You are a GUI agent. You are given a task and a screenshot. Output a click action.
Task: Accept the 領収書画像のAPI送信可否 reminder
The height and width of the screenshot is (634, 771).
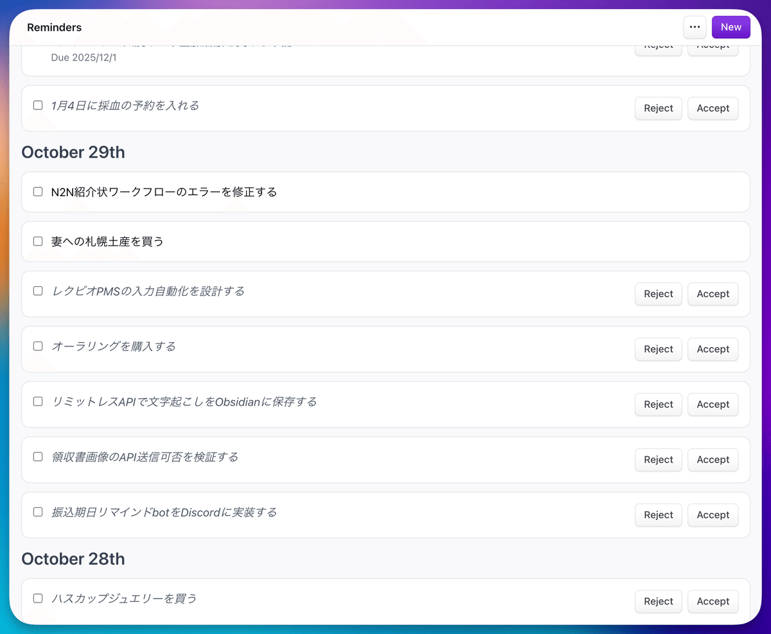(713, 460)
